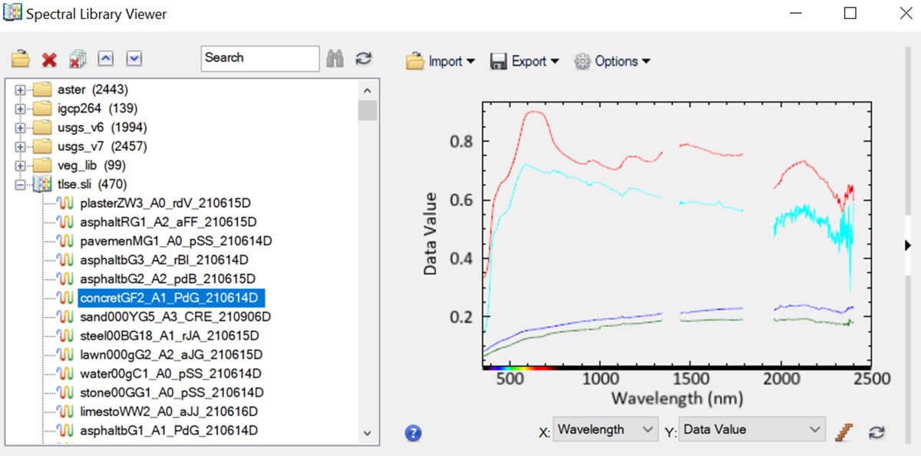Open the Y axis Data Value dropdown
This screenshot has height=456, width=921.
click(751, 430)
